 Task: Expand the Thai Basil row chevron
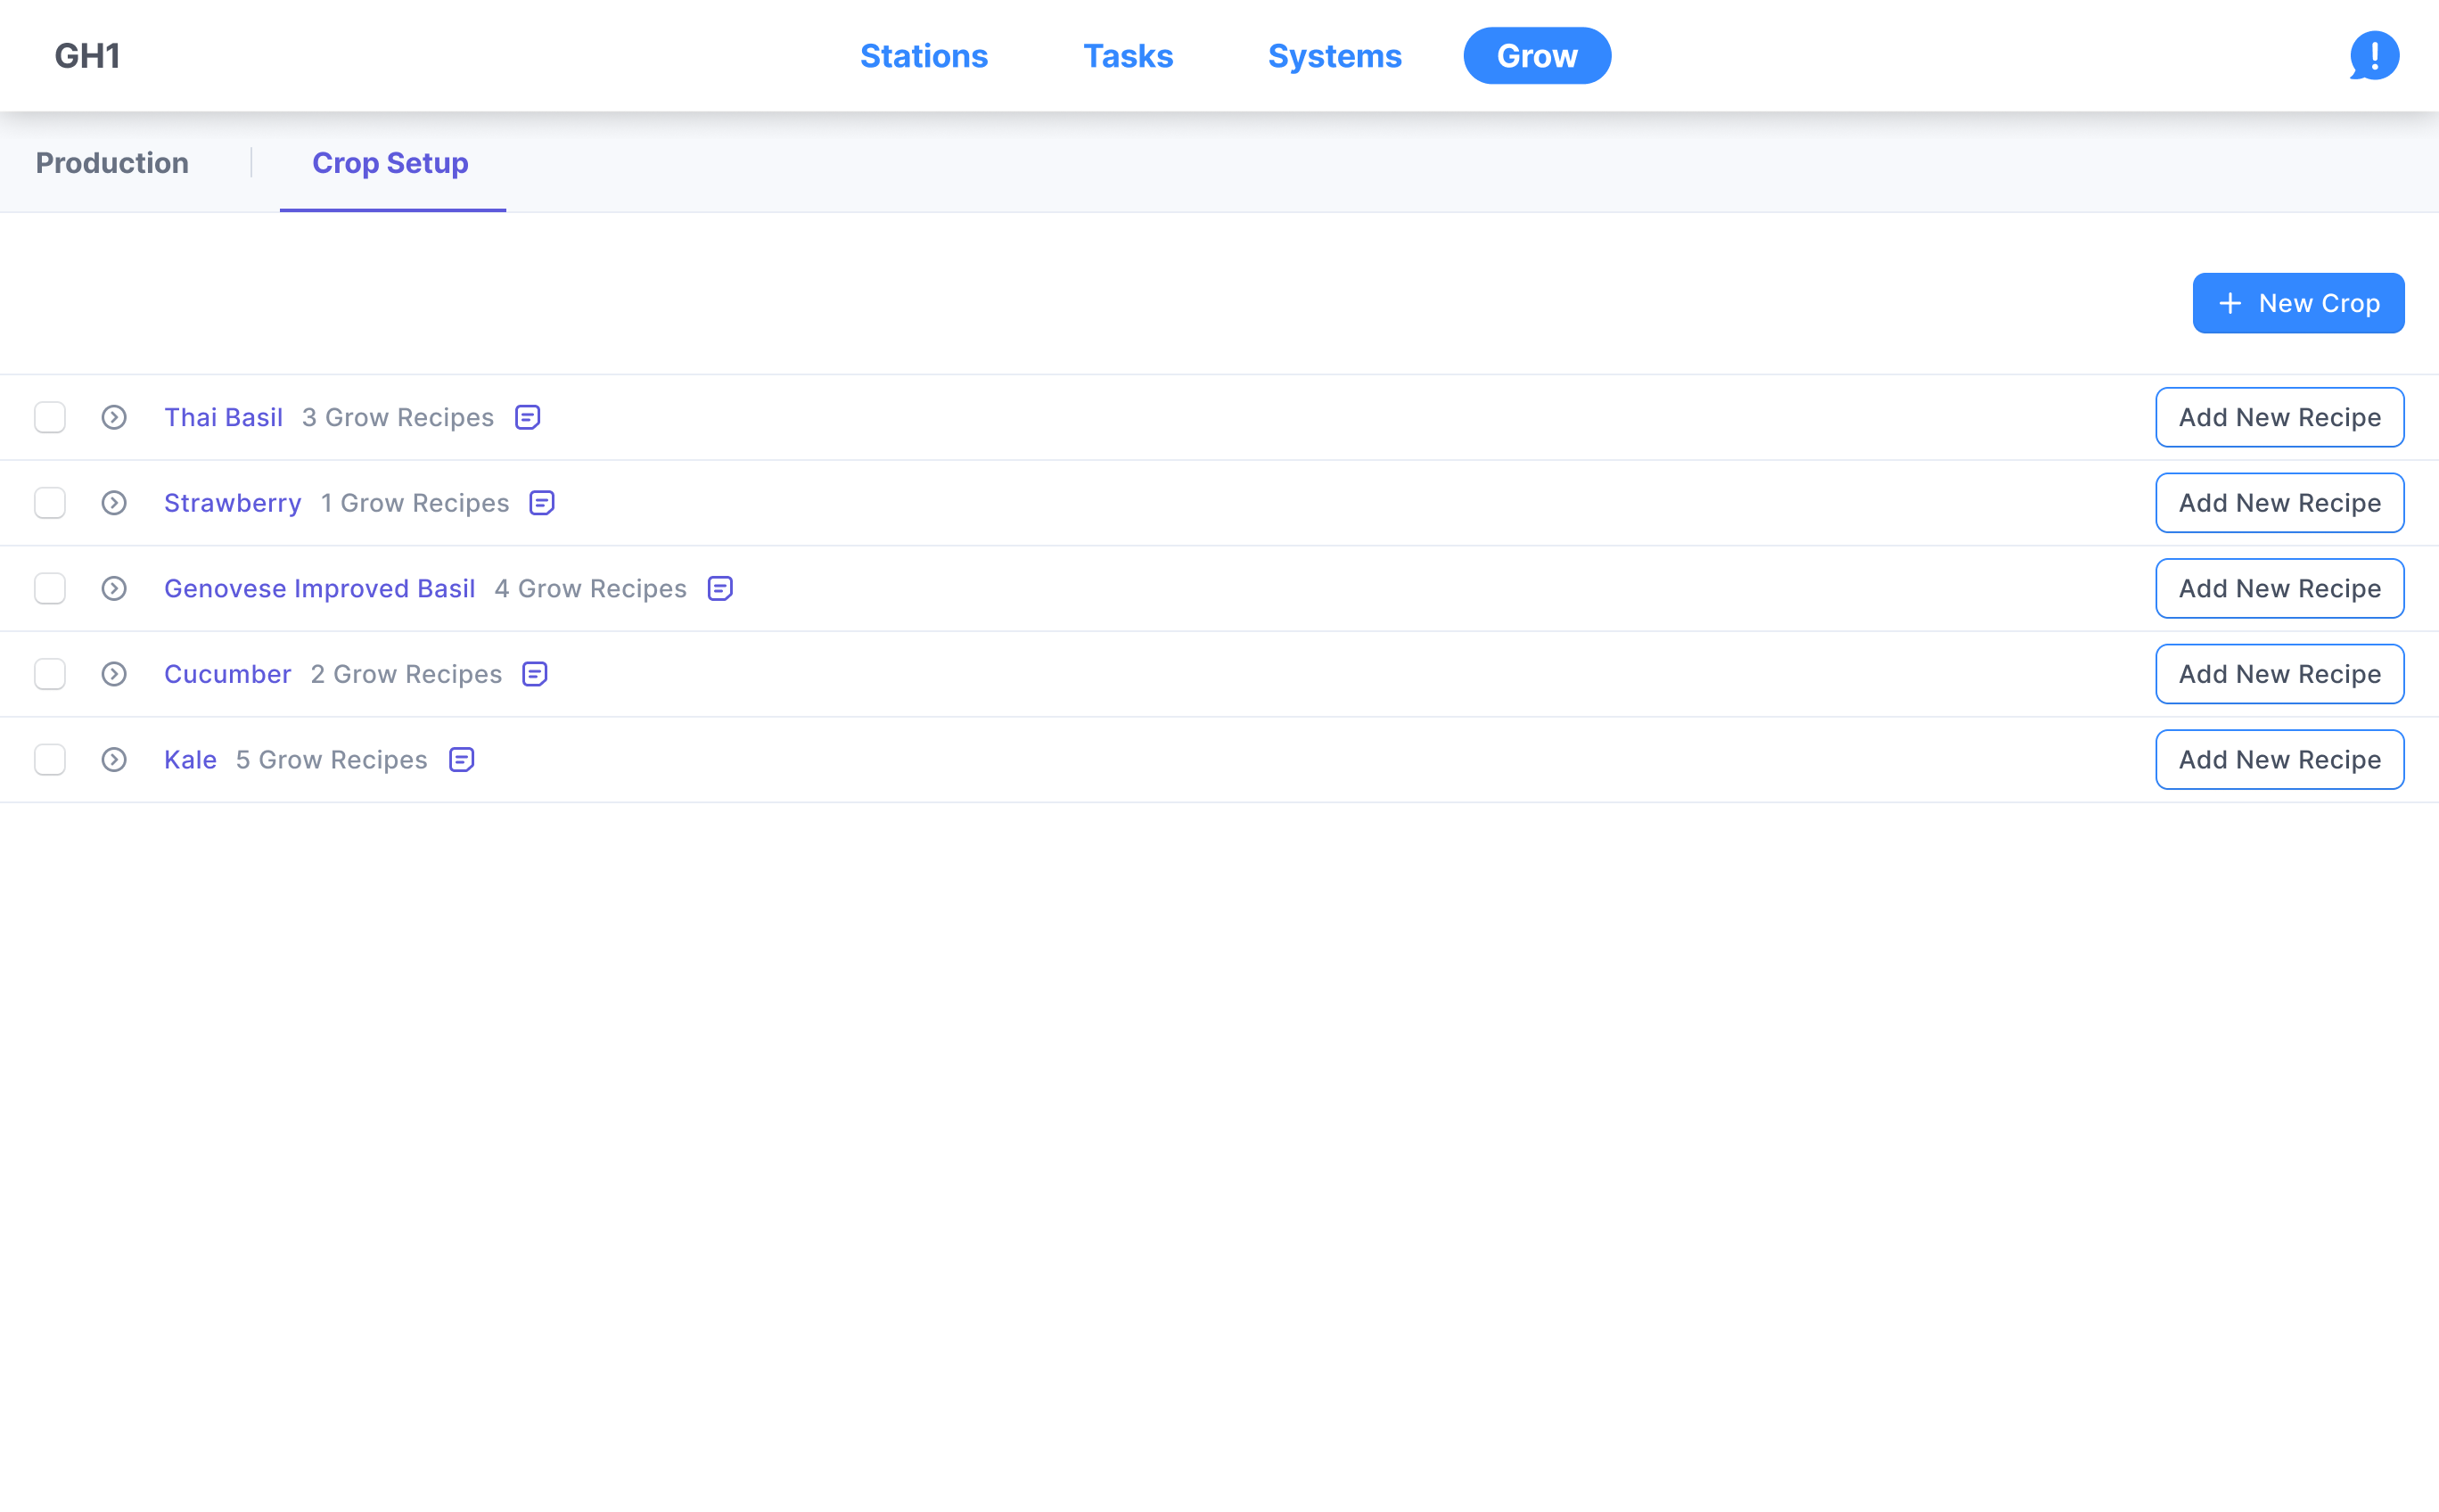[114, 417]
